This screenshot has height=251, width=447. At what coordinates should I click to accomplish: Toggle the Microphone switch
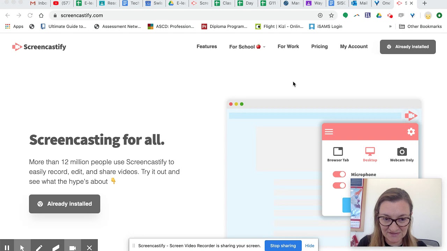[x=339, y=174]
